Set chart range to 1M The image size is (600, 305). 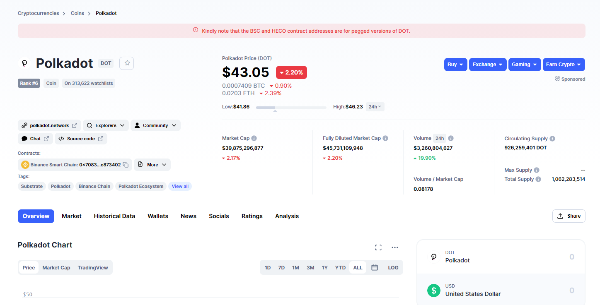(x=295, y=268)
